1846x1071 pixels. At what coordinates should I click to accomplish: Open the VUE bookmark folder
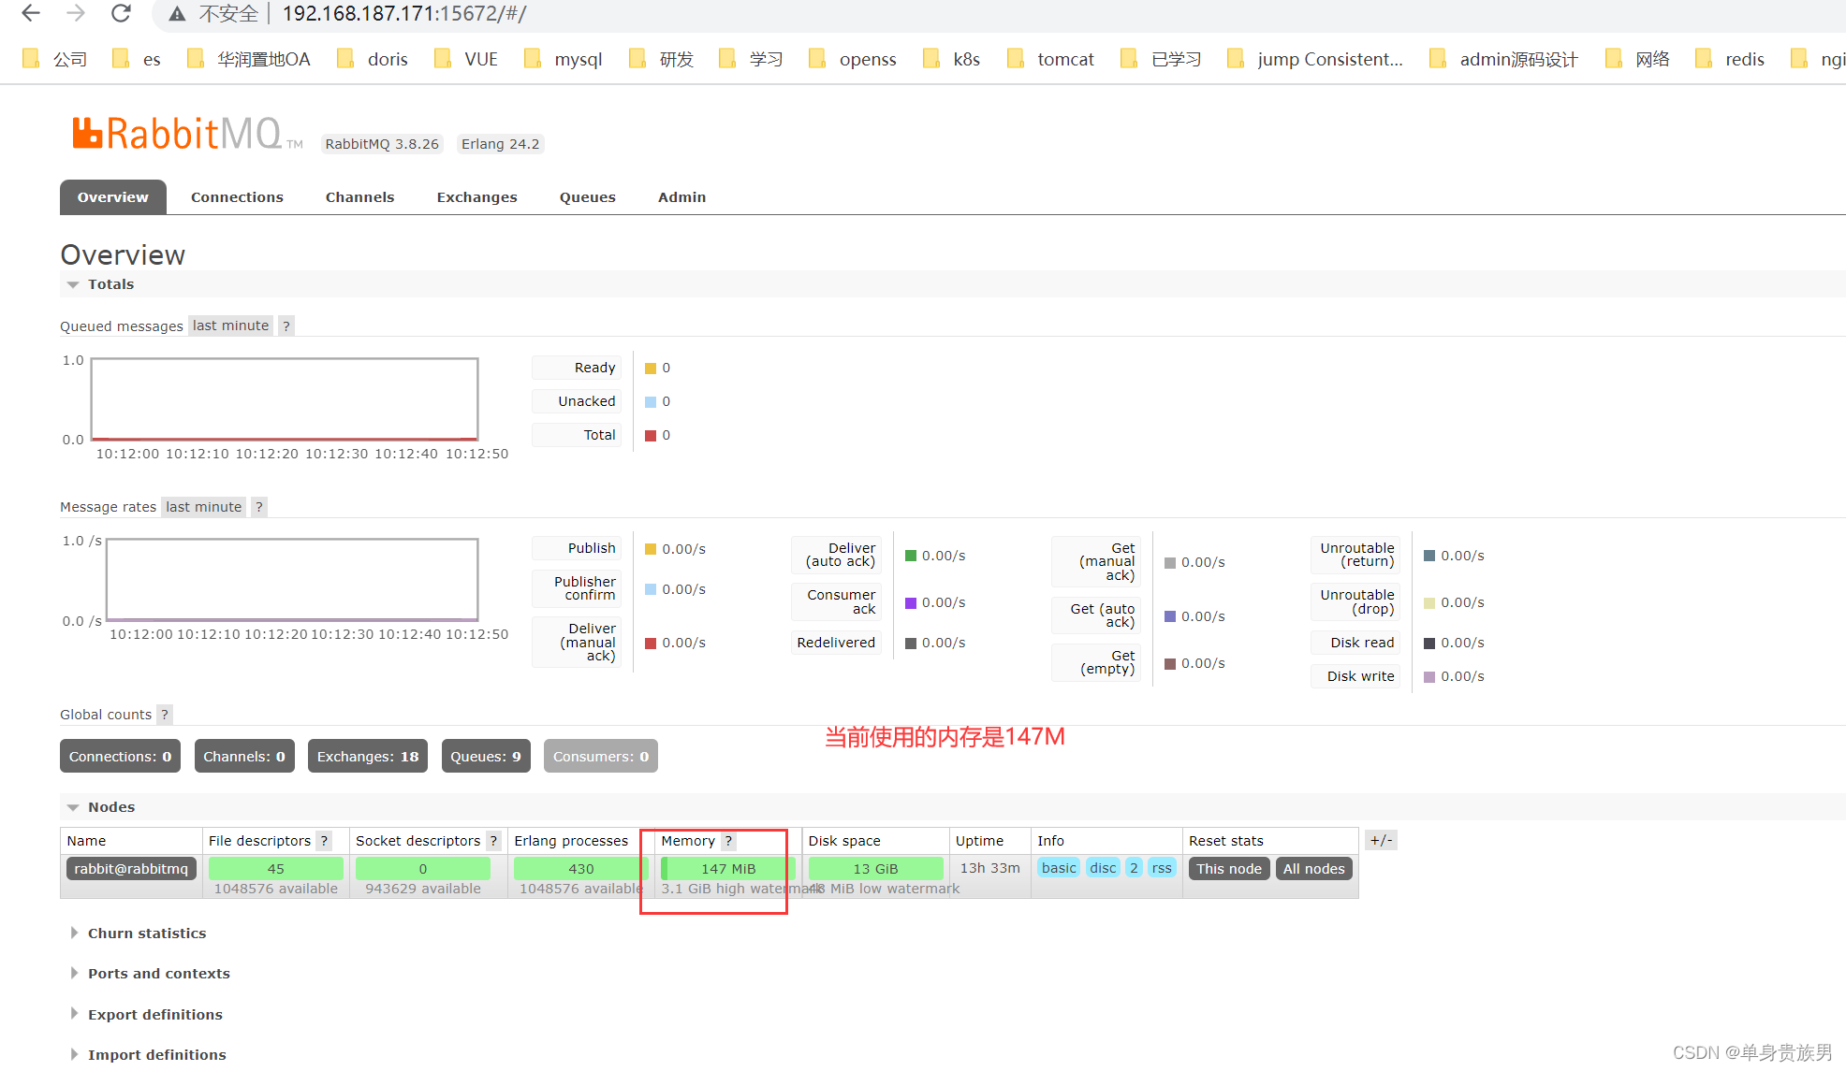click(x=466, y=59)
